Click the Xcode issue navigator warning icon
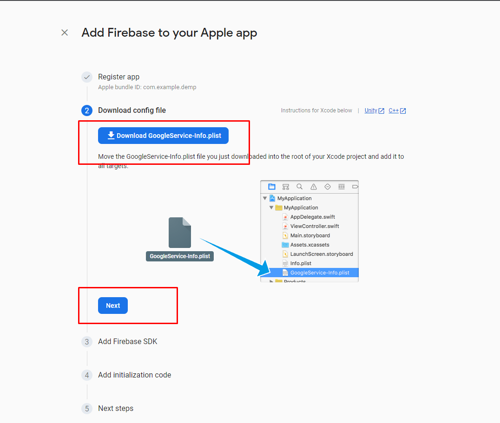The height and width of the screenshot is (423, 500). 314,187
